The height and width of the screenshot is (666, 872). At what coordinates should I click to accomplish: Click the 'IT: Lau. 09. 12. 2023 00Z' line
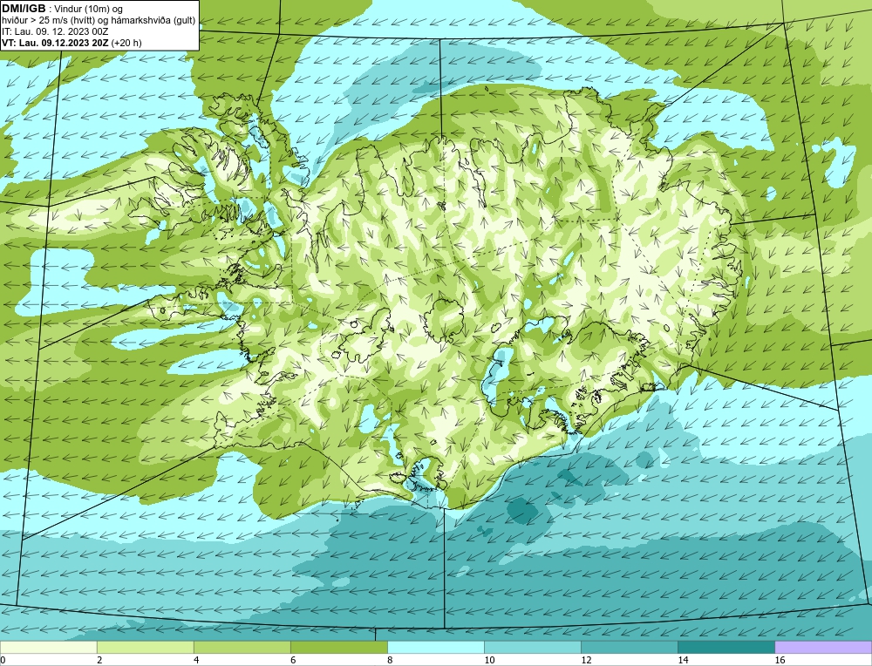click(54, 31)
